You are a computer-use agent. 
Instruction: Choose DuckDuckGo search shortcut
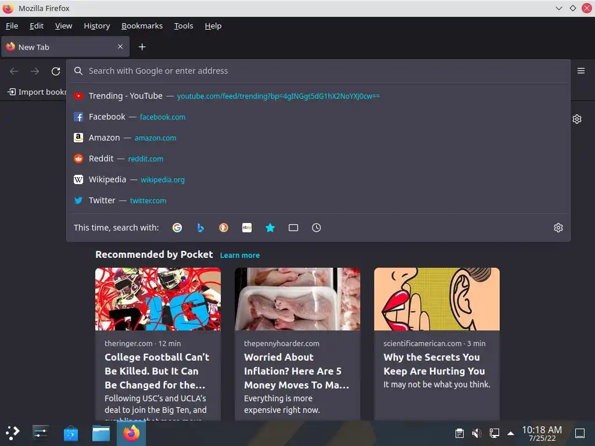[x=224, y=228]
